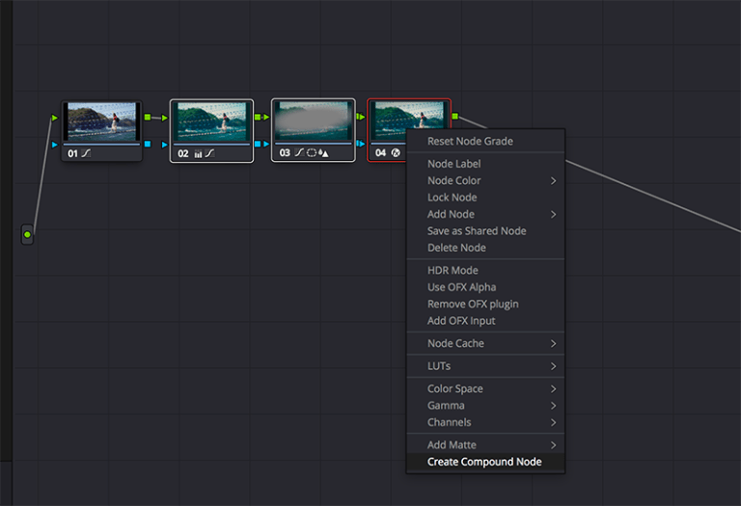Screen dimensions: 741x506
Task: Click the OFX plugin icon on node 04
Action: click(x=396, y=152)
